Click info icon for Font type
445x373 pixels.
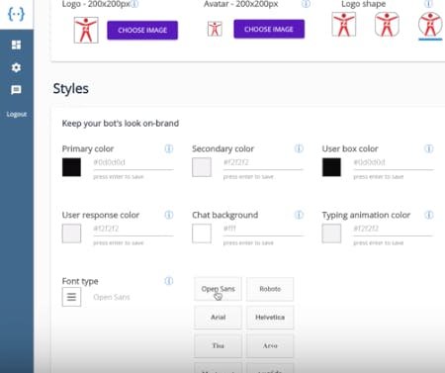click(x=169, y=281)
